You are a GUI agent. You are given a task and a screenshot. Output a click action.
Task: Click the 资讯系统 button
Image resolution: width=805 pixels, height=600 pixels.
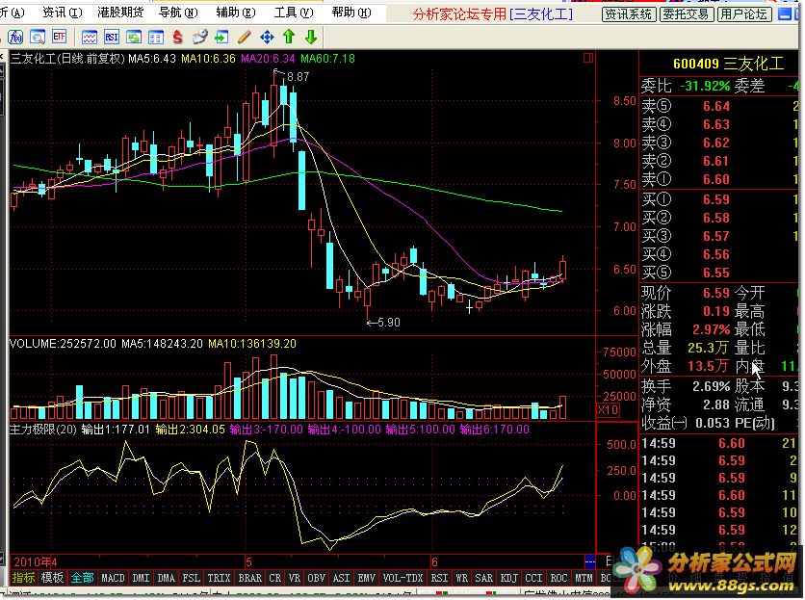pos(629,14)
